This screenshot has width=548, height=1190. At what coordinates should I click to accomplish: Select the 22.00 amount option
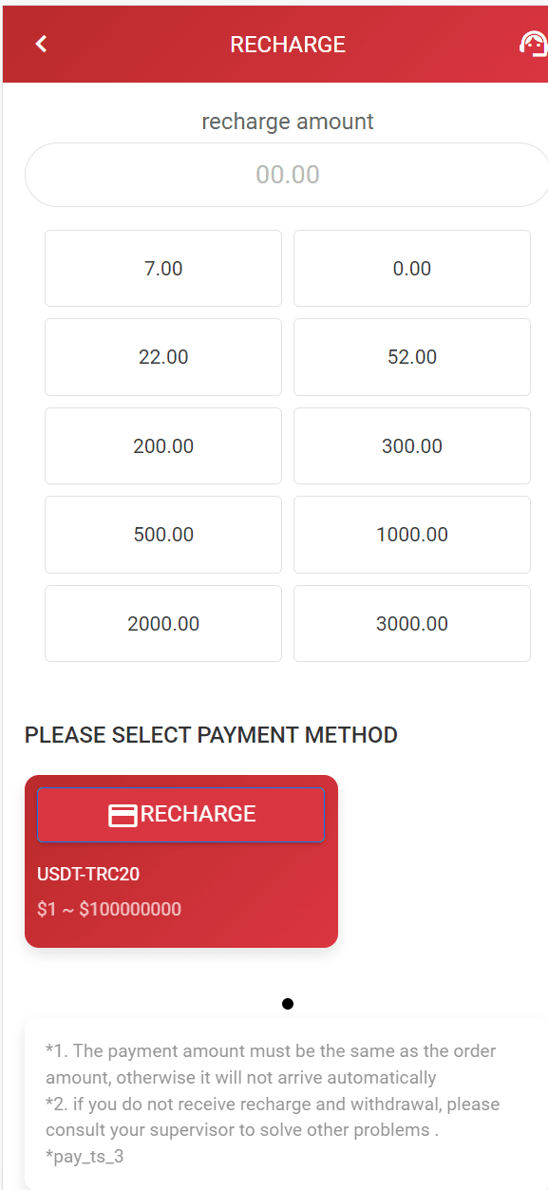pos(163,357)
